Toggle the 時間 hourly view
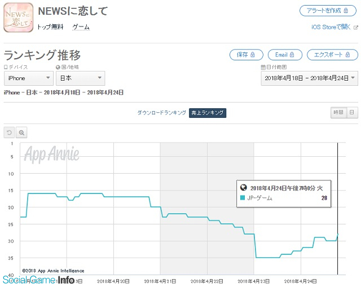Image resolution: width=361 pixels, height=287 pixels. pos(338,113)
